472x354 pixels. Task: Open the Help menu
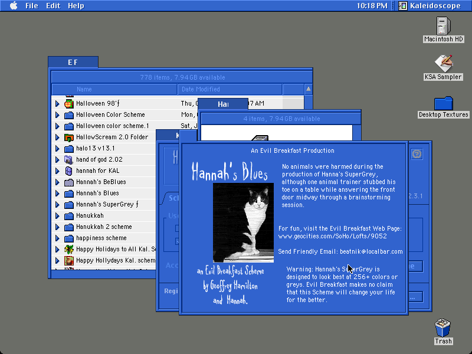click(76, 6)
